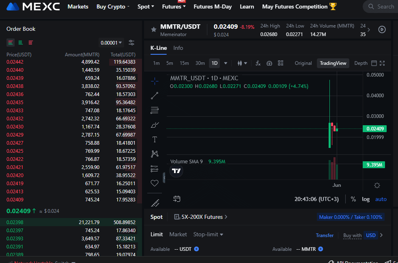398x263 pixels.
Task: Open the Learn page
Action: click(247, 6)
